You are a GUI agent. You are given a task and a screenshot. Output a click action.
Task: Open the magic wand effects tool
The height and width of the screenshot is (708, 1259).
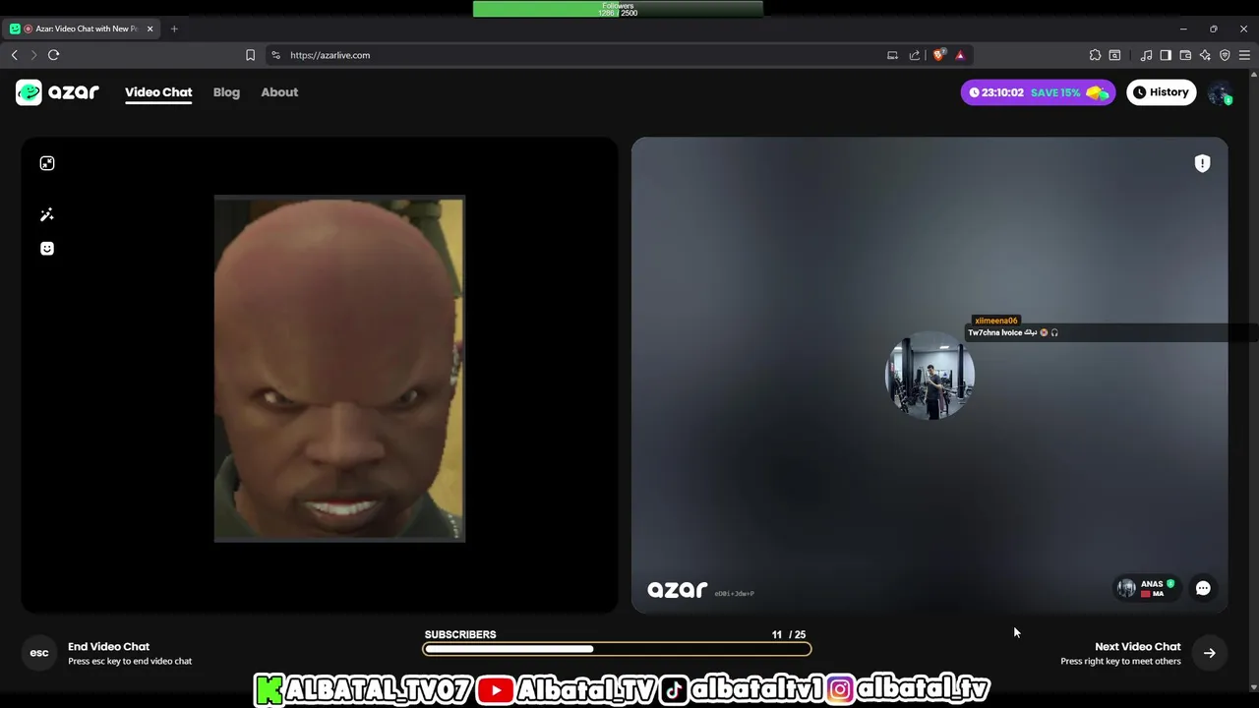(47, 214)
